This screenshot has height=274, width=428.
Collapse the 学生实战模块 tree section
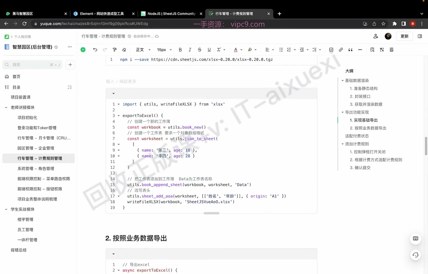6,209
